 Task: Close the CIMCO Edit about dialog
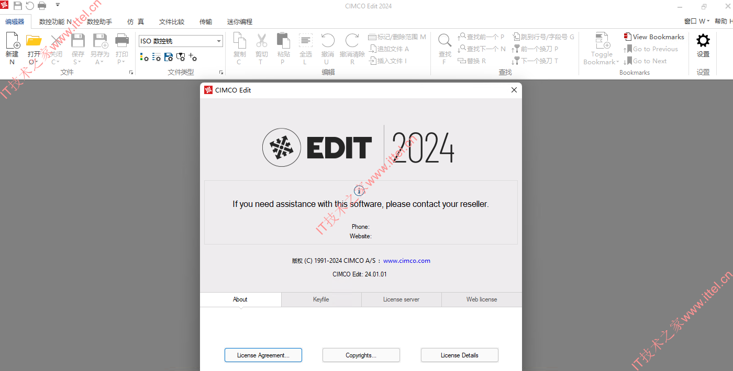pos(514,90)
